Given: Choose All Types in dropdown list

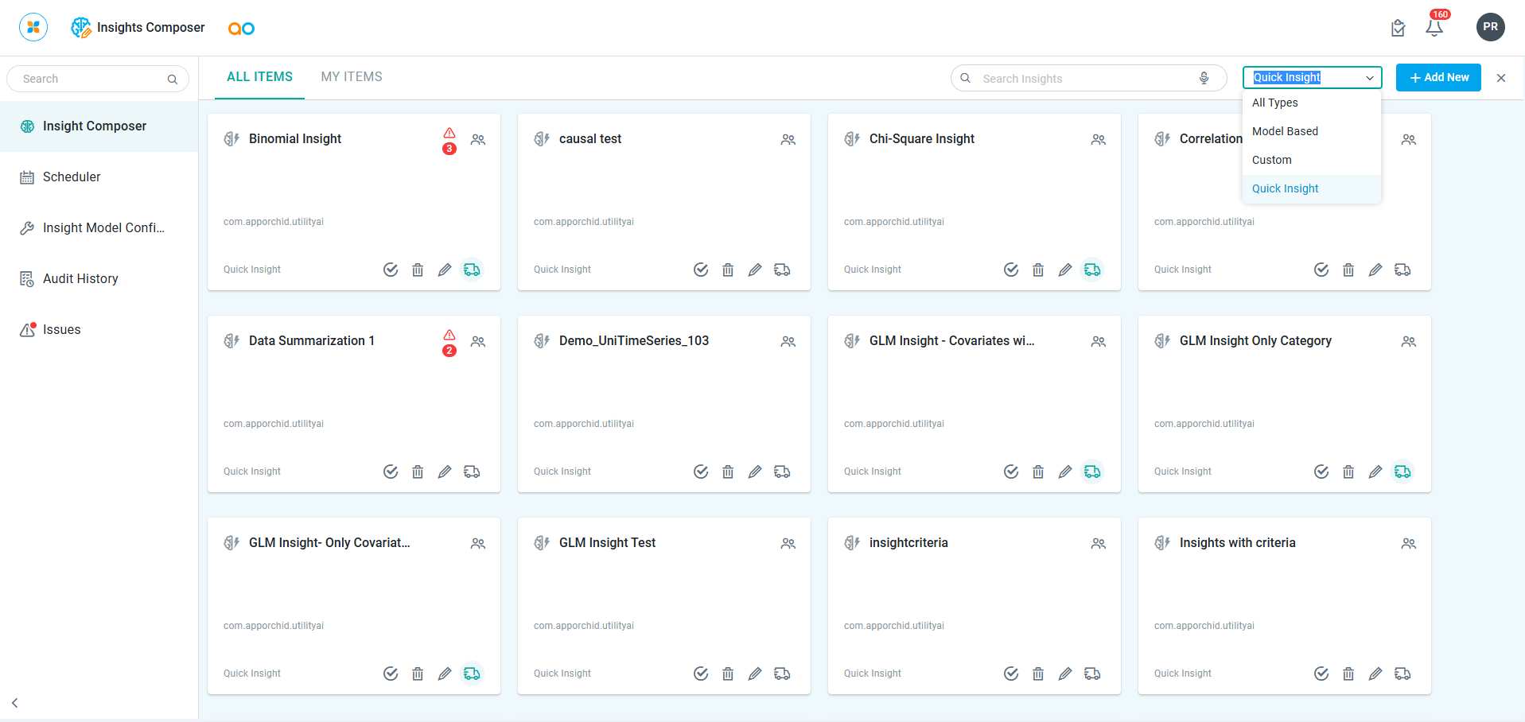Looking at the screenshot, I should coord(1274,103).
